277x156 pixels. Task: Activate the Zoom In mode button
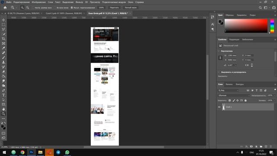point(22,8)
